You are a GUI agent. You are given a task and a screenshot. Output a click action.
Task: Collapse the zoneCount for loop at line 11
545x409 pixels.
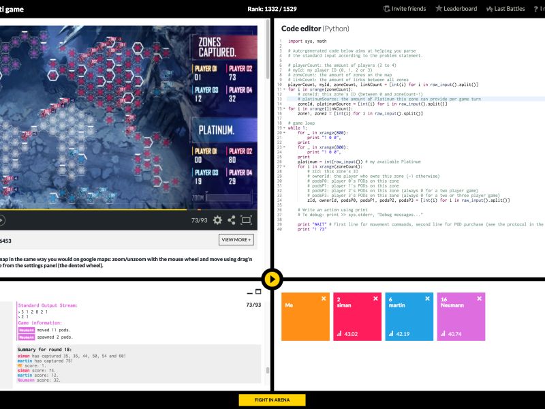pos(285,89)
